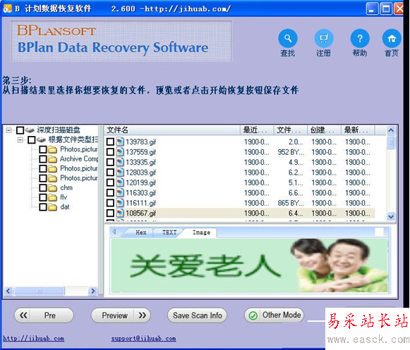Select the 116303.gif file icon

pos(120,193)
